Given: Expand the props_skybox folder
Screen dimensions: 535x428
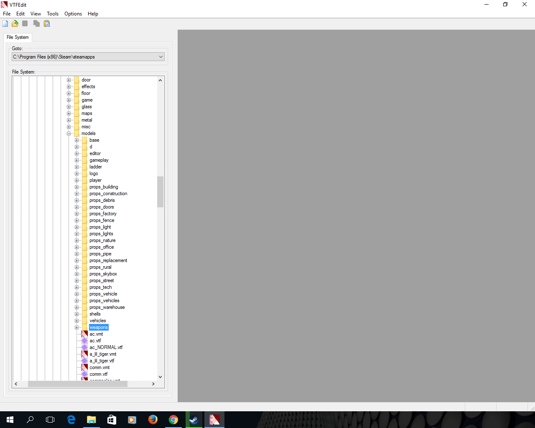Looking at the screenshot, I should tap(77, 274).
